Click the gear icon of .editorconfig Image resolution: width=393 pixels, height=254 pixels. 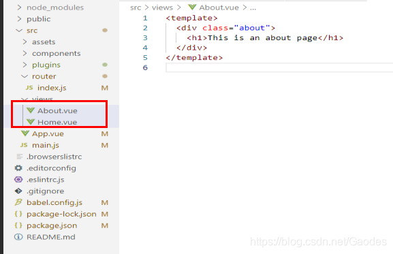point(18,168)
